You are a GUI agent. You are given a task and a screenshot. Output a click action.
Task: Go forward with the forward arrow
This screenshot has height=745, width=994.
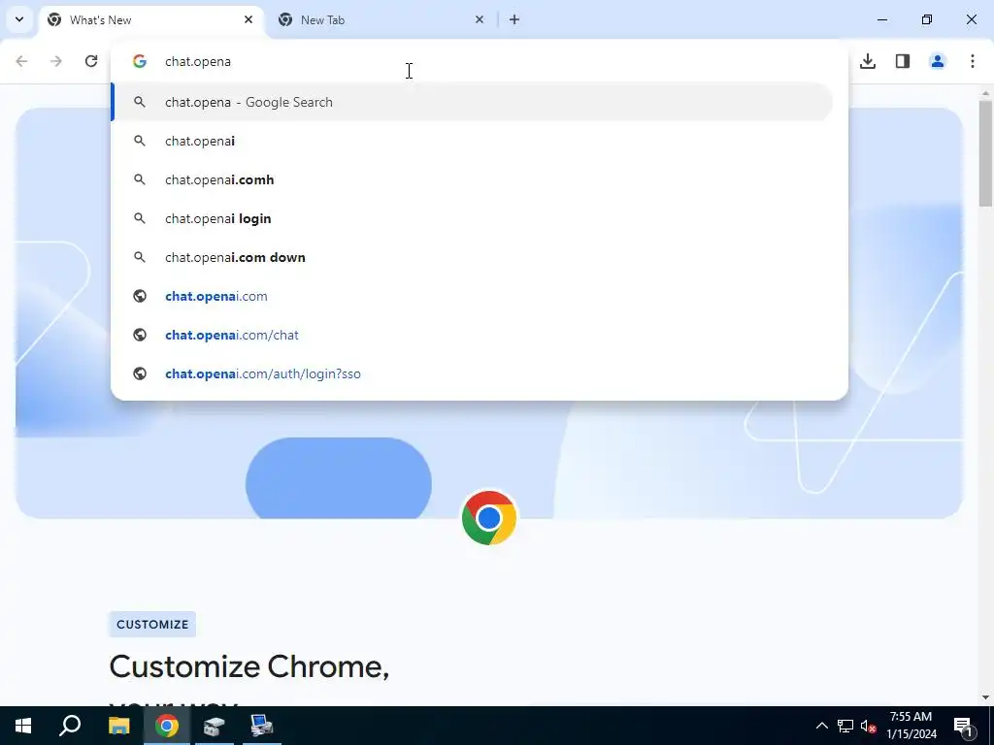pos(56,61)
